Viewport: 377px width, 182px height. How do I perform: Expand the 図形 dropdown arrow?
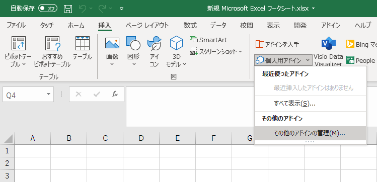pos(134,64)
